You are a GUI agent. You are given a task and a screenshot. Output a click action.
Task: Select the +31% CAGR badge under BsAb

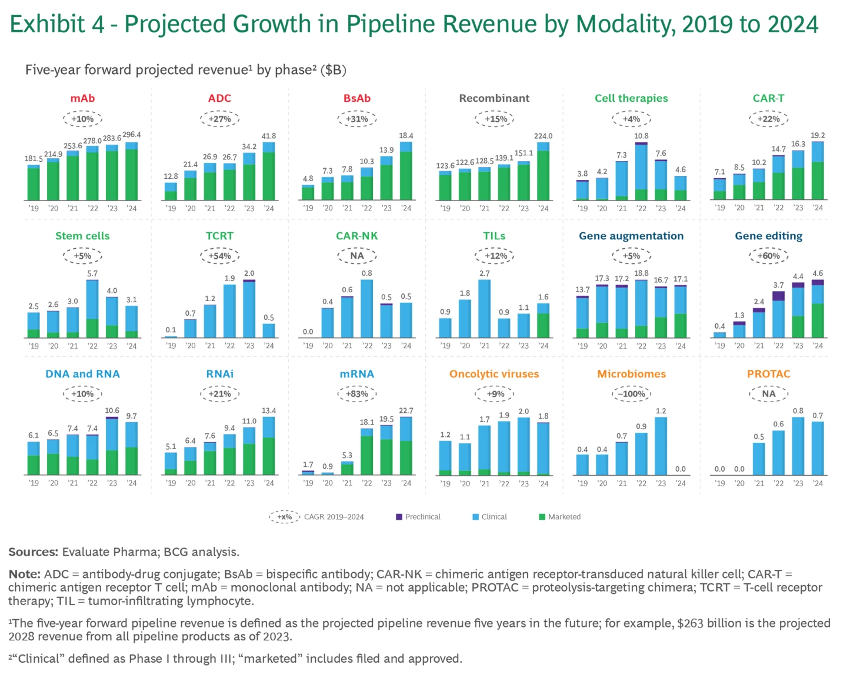click(x=357, y=119)
